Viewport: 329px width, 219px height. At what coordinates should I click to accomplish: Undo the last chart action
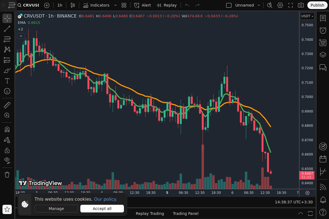pos(187,5)
